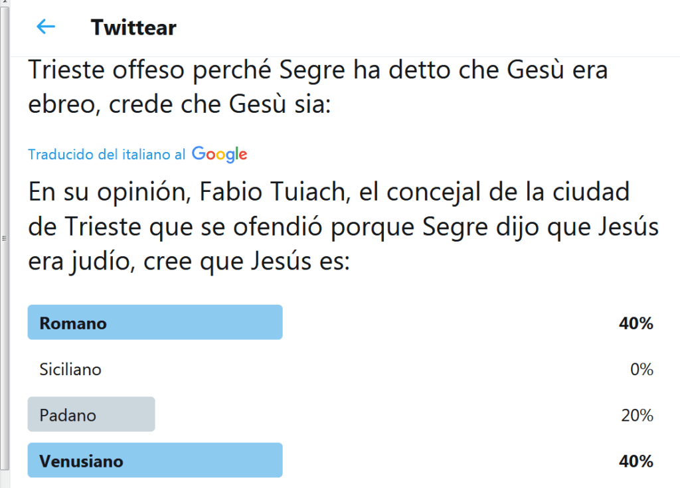Click the 40% result beside Venusiano
680x488 pixels.
(x=636, y=461)
